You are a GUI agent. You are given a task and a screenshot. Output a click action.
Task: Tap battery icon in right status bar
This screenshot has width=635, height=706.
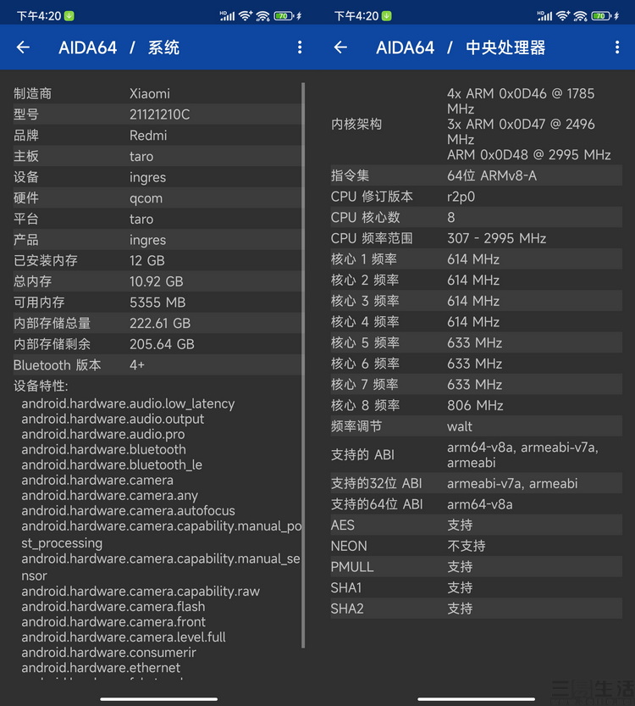[601, 16]
